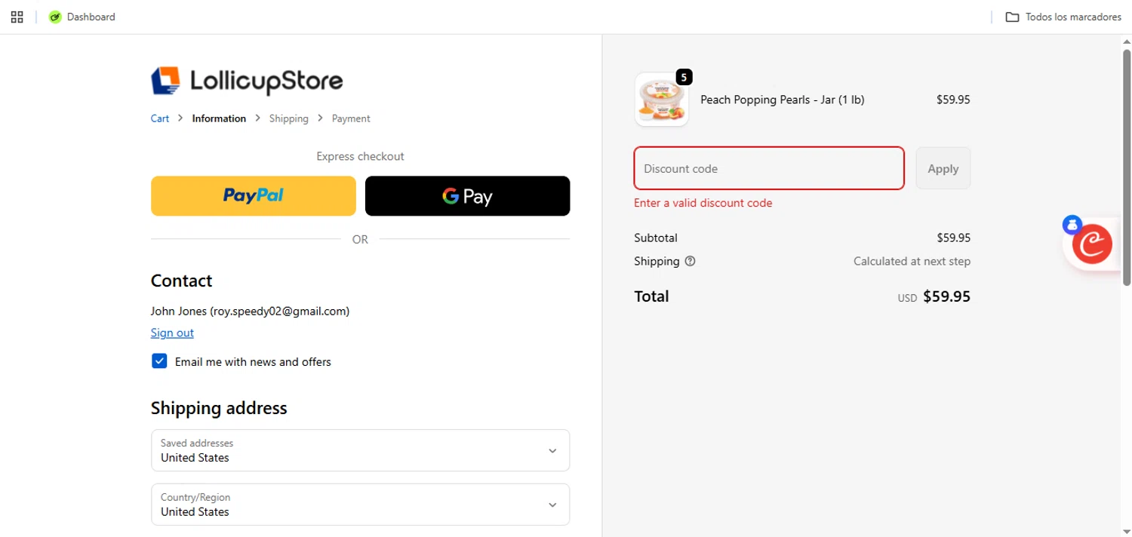The width and height of the screenshot is (1132, 537).
Task: Click the email text John Jones (roy.speedy02@gmail.com)
Action: (250, 311)
